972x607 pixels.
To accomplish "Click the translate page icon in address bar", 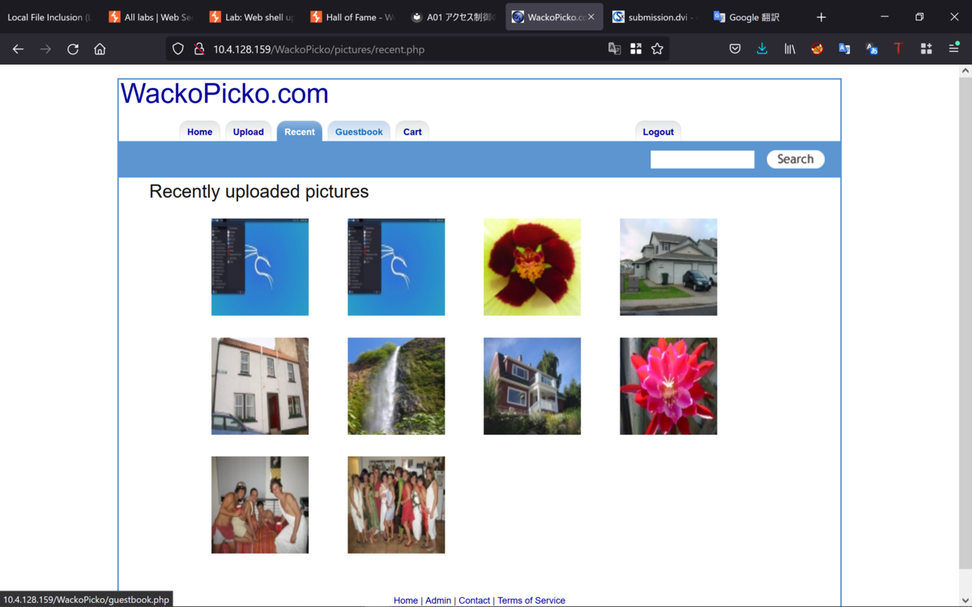I will tap(615, 49).
